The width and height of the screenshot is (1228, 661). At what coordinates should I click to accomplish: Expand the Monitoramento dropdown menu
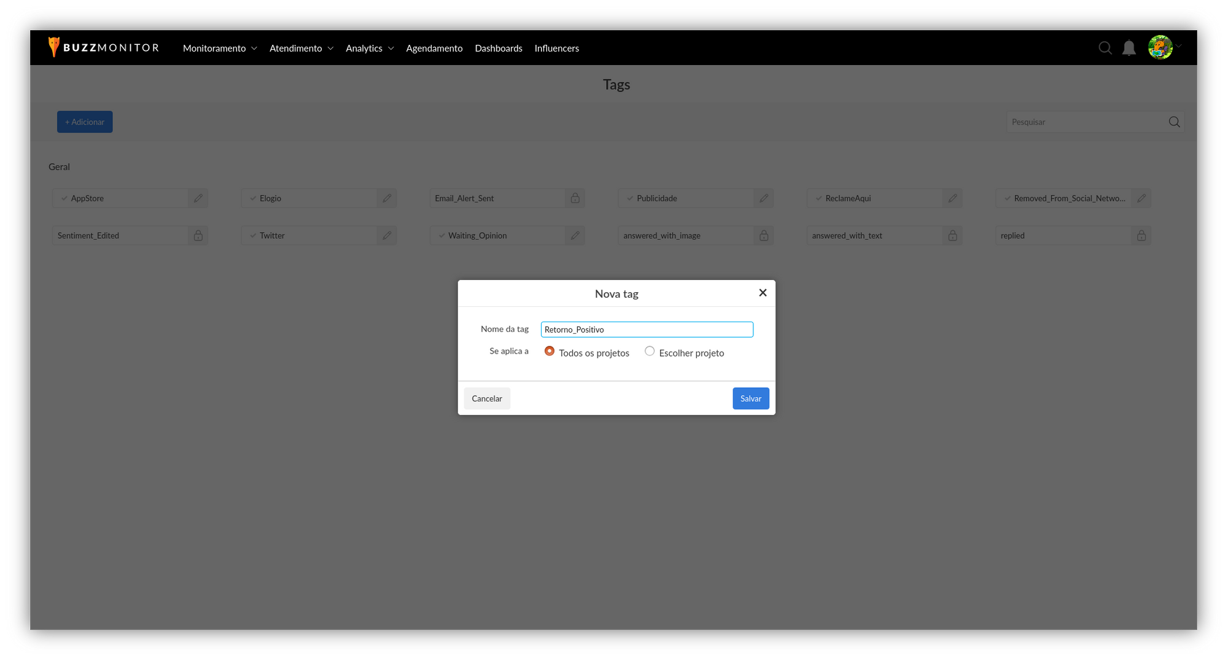tap(220, 48)
